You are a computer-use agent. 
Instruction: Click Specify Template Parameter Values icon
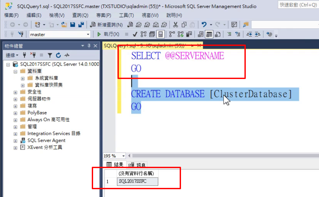(269, 34)
